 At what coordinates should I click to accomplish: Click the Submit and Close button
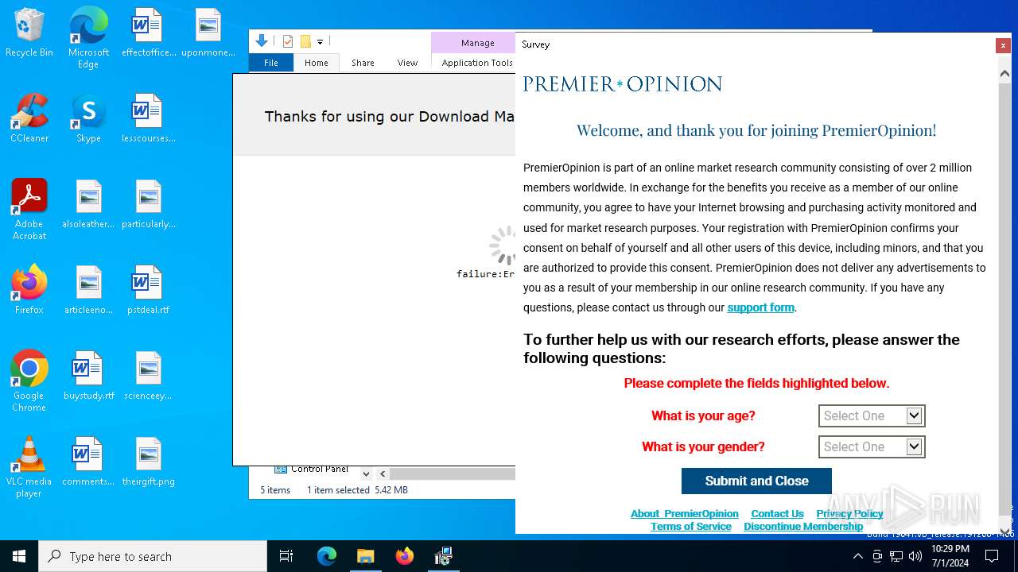click(756, 481)
